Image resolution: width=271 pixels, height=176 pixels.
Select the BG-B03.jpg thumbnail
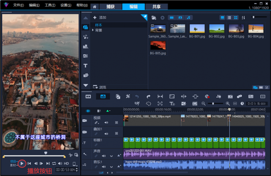236,29
